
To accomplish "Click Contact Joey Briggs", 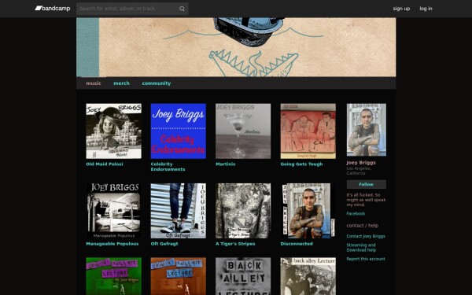I will point(366,236).
